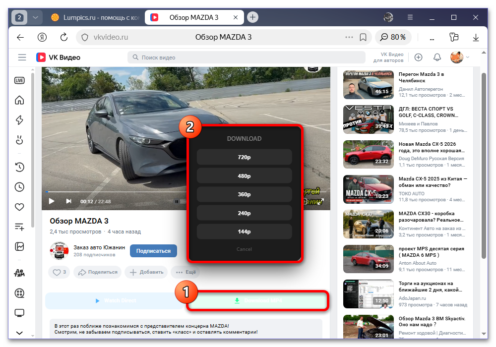The height and width of the screenshot is (347, 496).
Task: Click the vkvideo.ru address bar
Action: [223, 37]
